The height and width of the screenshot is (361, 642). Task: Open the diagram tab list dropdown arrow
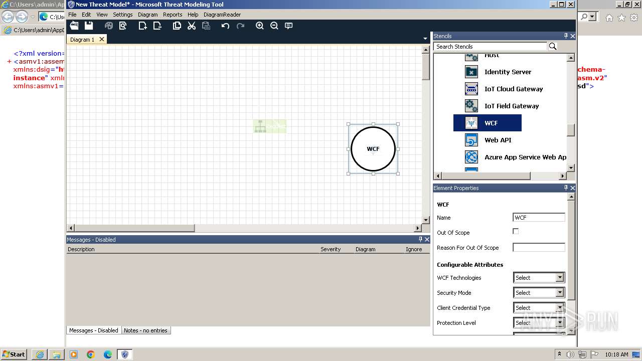point(425,38)
